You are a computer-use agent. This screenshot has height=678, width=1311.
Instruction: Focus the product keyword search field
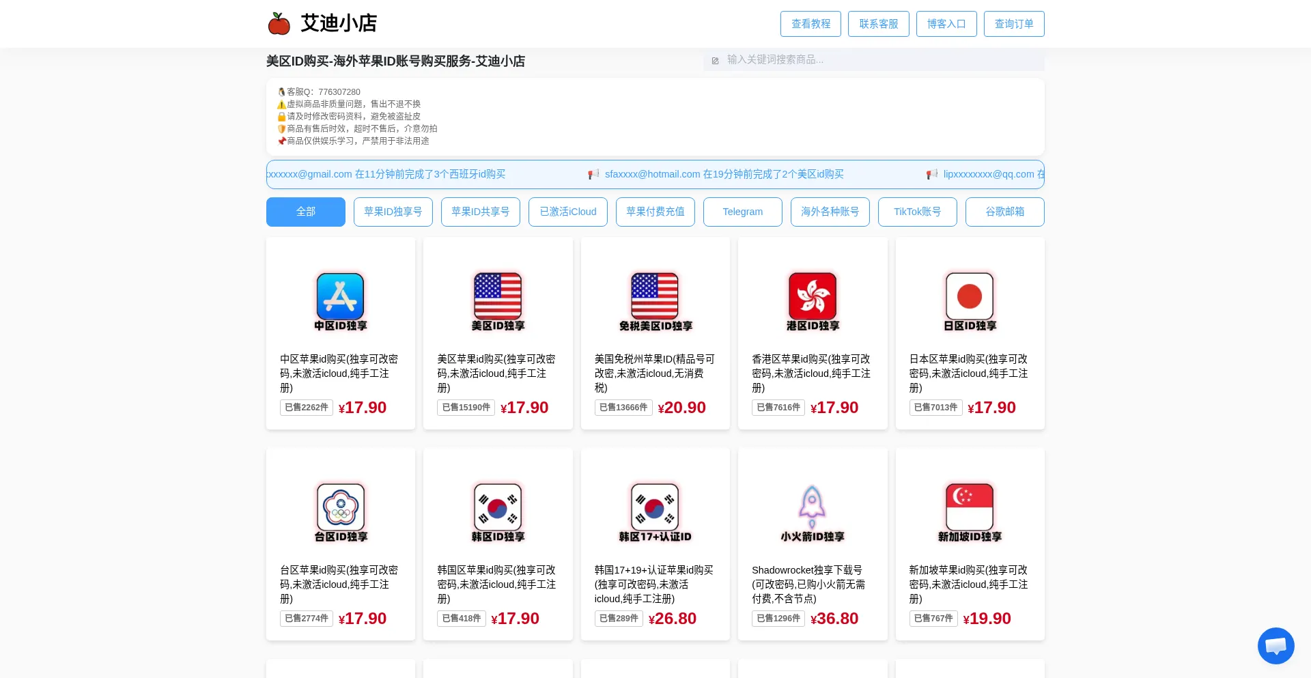(x=874, y=60)
